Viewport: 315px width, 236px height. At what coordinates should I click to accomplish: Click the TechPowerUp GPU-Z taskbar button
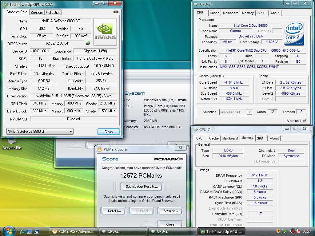coord(221,231)
